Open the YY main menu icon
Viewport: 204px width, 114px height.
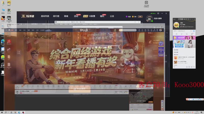tap(174, 67)
